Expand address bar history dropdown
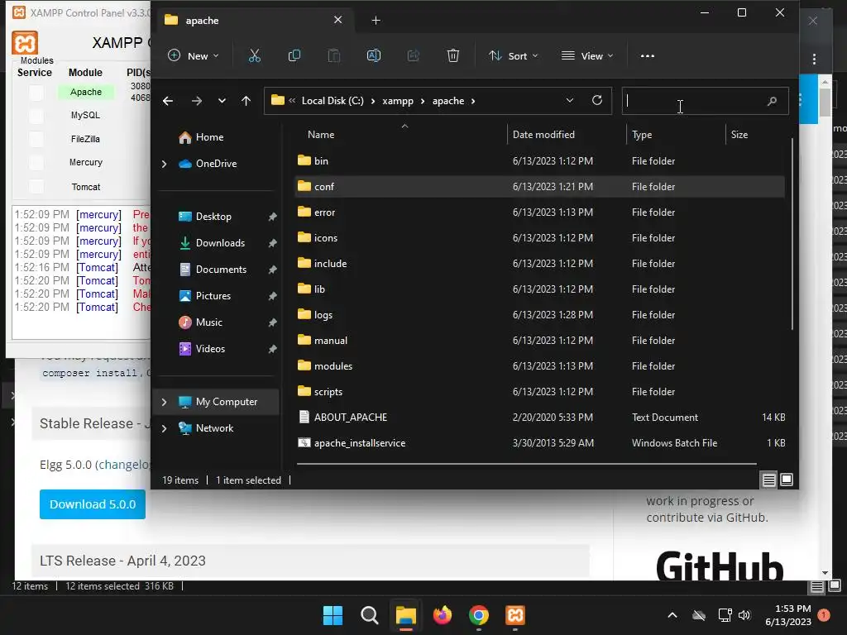Image resolution: width=847 pixels, height=635 pixels. click(x=569, y=100)
